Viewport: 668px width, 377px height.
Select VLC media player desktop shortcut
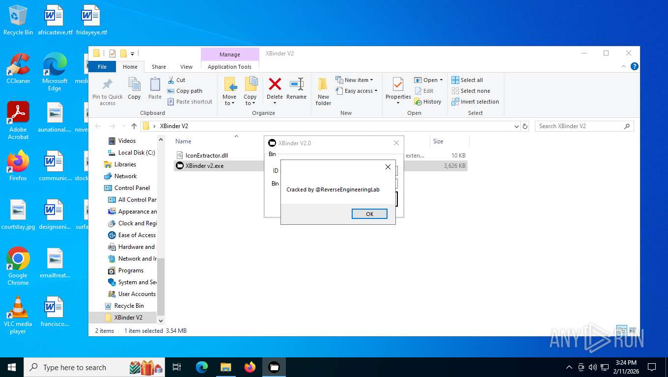point(18,315)
